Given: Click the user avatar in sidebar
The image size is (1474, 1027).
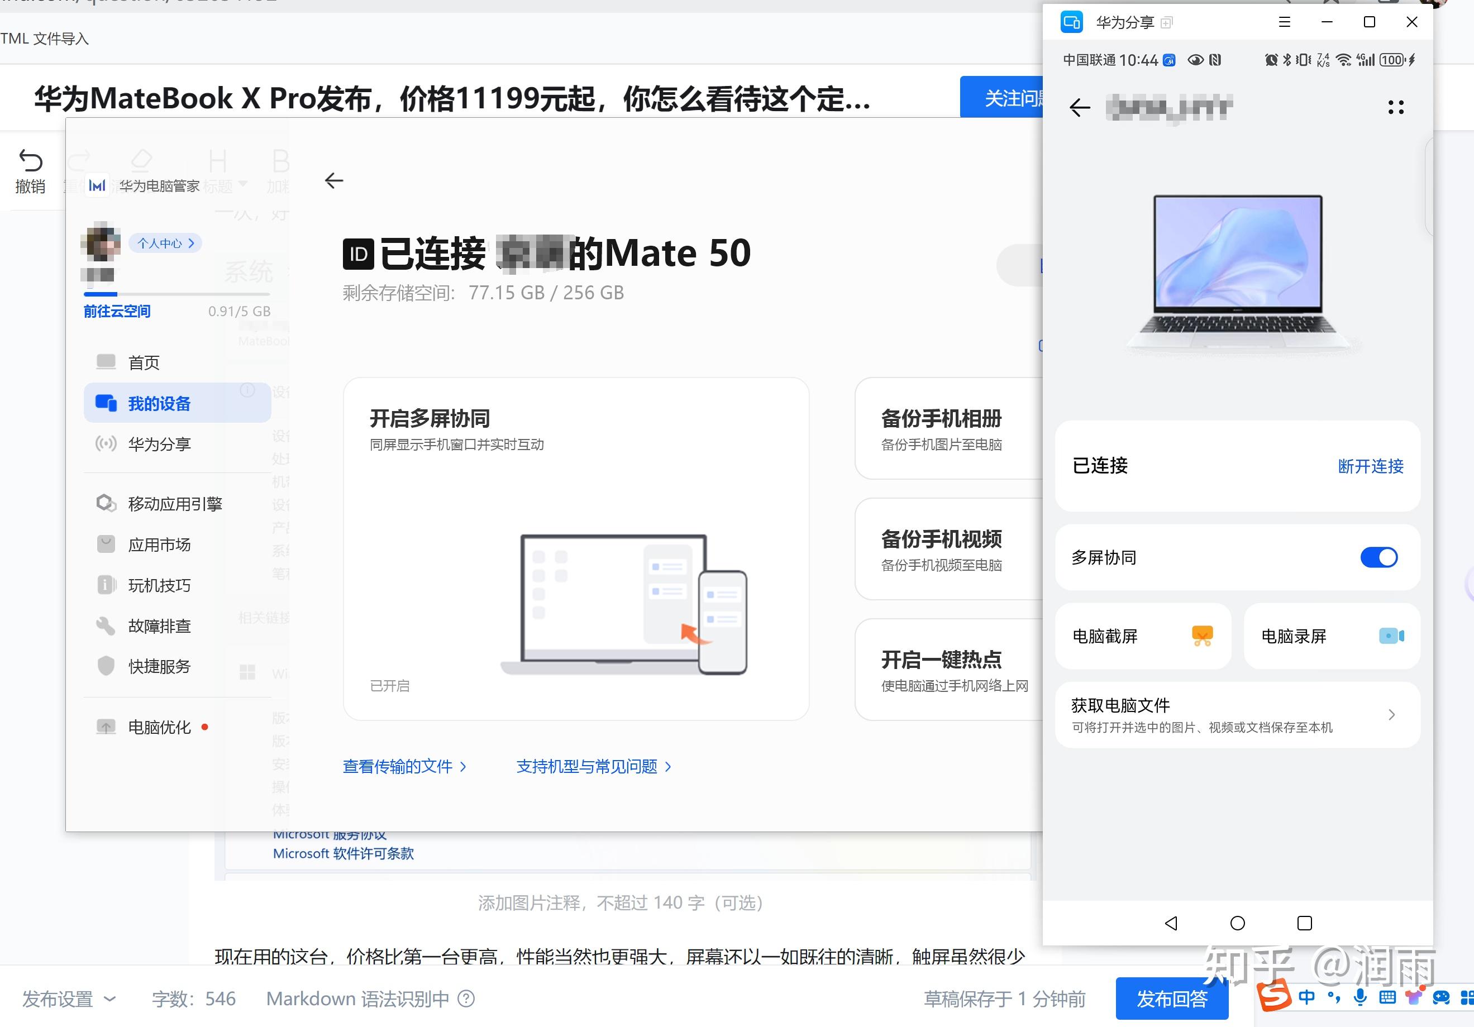Looking at the screenshot, I should tap(101, 242).
